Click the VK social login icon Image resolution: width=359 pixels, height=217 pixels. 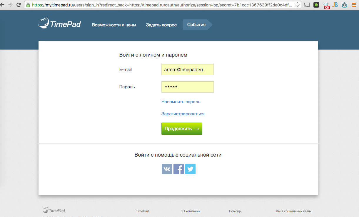point(167,169)
